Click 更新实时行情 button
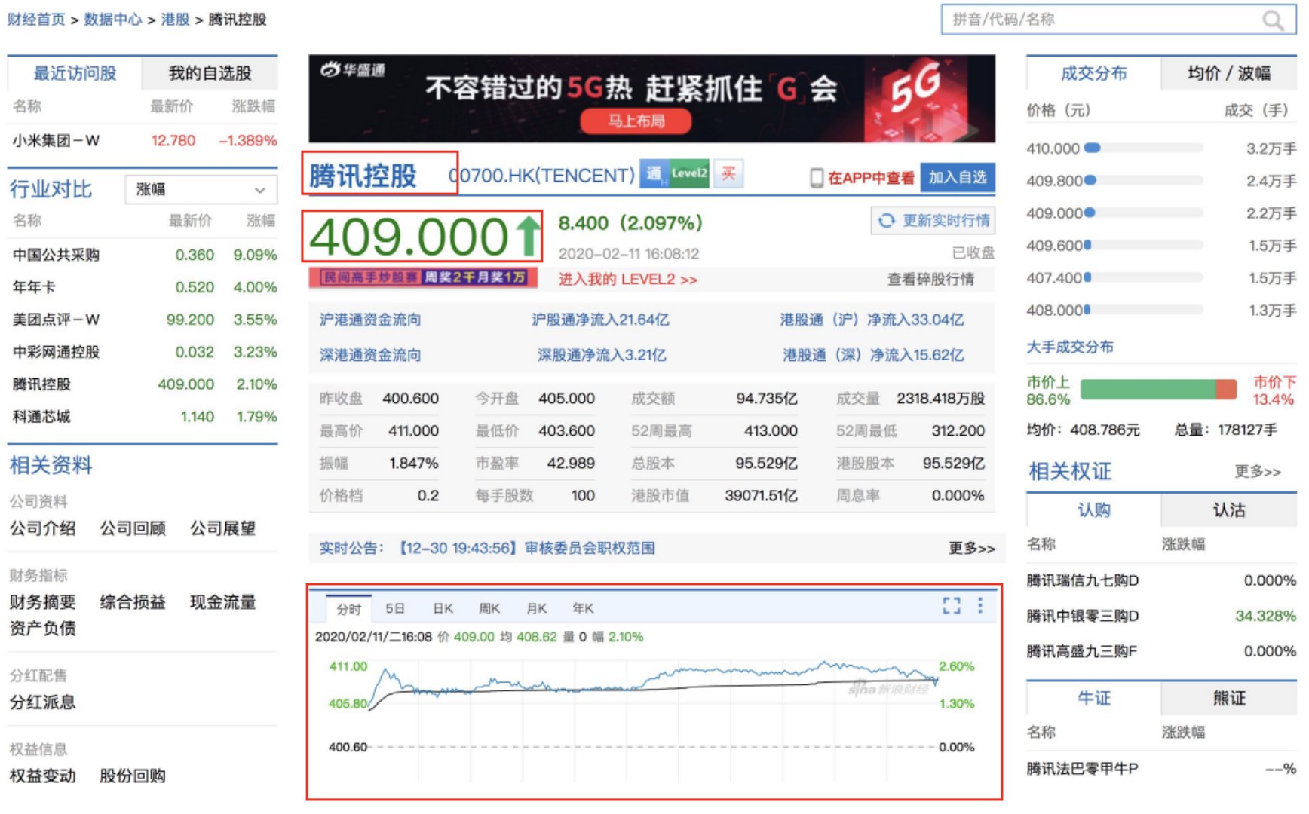Viewport: 1309px width, 814px height. point(933,220)
